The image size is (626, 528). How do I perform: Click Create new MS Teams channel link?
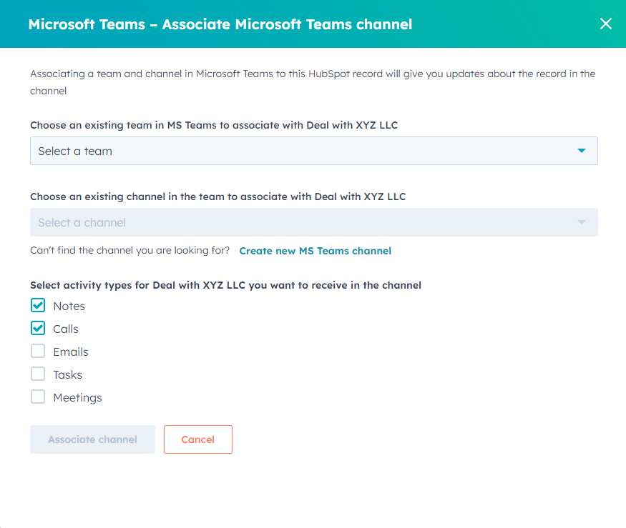pyautogui.click(x=315, y=251)
